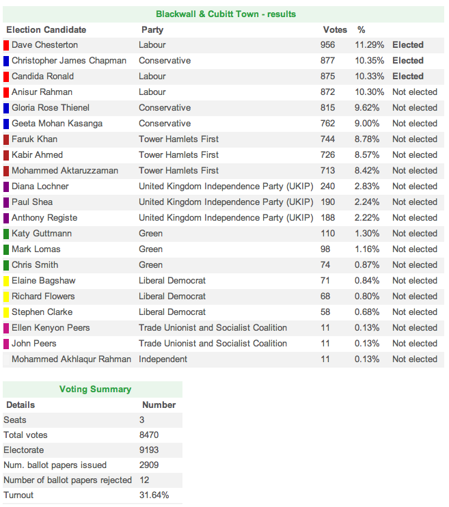Viewport: 449px width, 507px height.
Task: Click Elected status for Dave Chesterton
Action: pyautogui.click(x=407, y=45)
